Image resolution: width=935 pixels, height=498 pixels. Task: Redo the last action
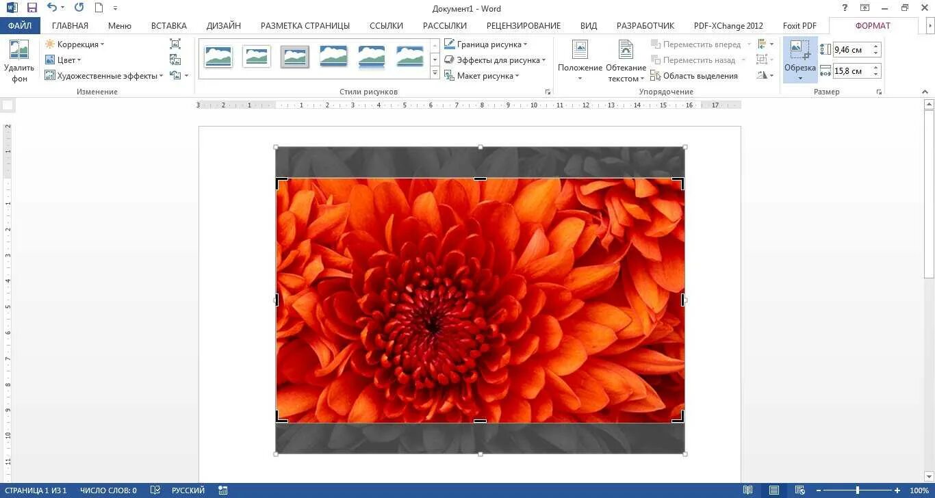(x=79, y=8)
